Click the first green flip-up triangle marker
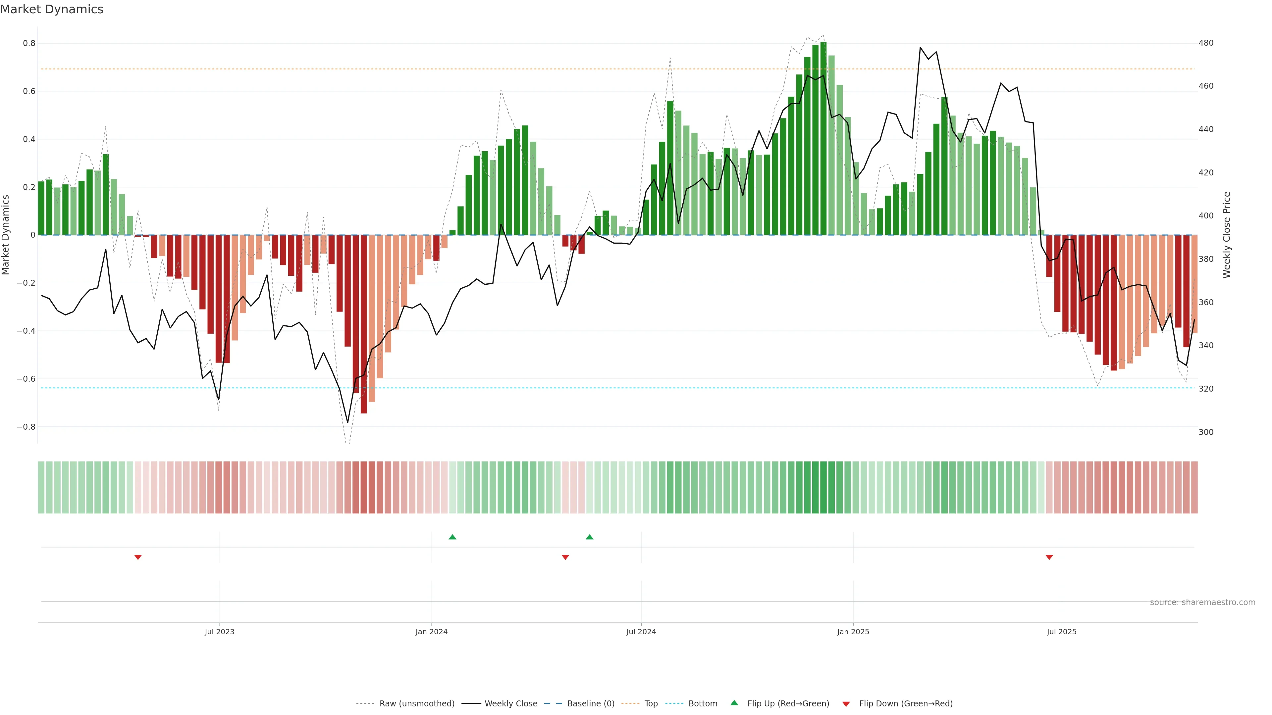Image resolution: width=1272 pixels, height=715 pixels. click(452, 537)
